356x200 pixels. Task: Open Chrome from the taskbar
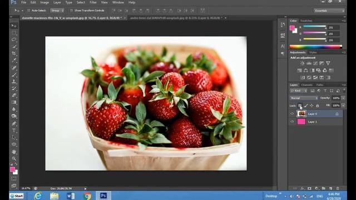coord(87,196)
